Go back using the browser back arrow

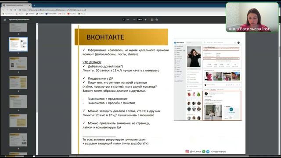(3, 10)
